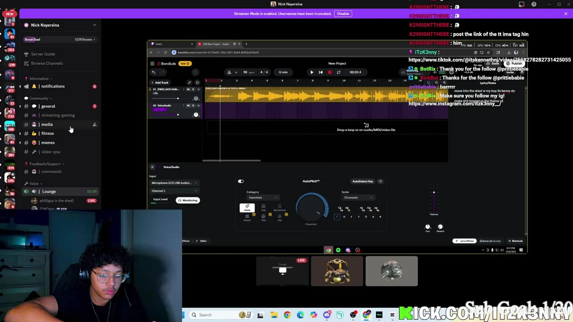The height and width of the screenshot is (322, 573).
Task: Mute the Jack Harlow beat track
Action: 188,89
